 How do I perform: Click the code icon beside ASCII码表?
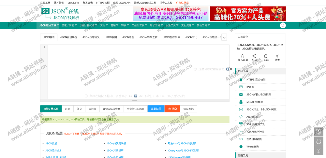[241, 117]
